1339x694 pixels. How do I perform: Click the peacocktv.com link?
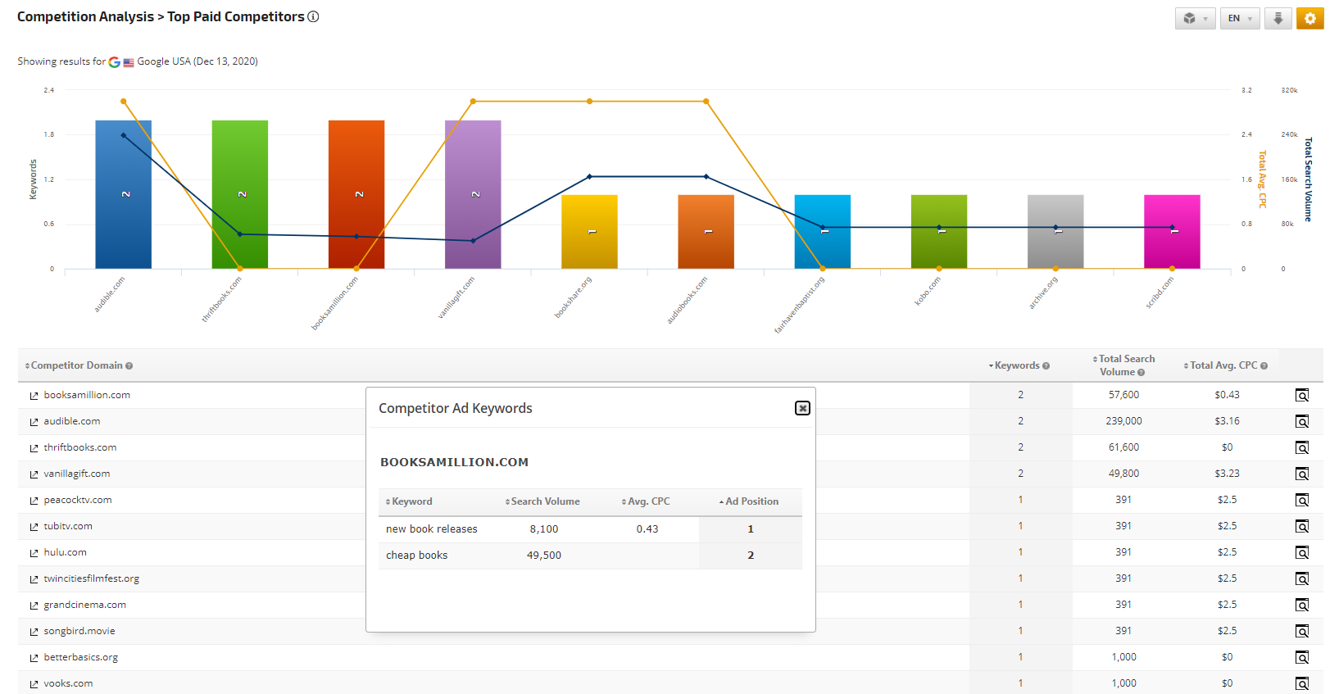click(78, 500)
